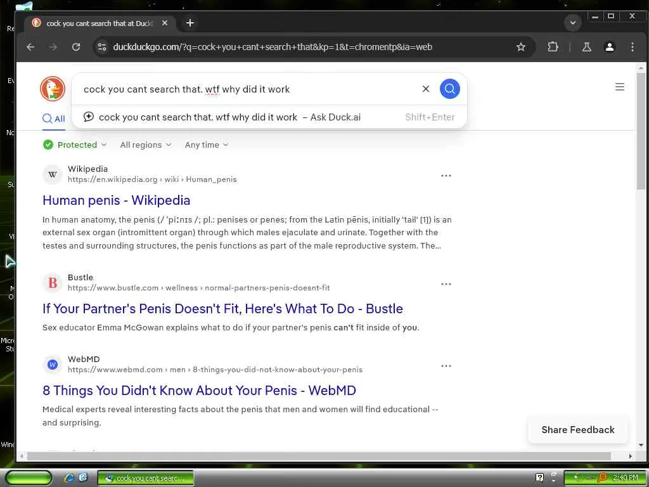Submit search with the blue magnifier button
Screen dimensions: 649x487
449,89
